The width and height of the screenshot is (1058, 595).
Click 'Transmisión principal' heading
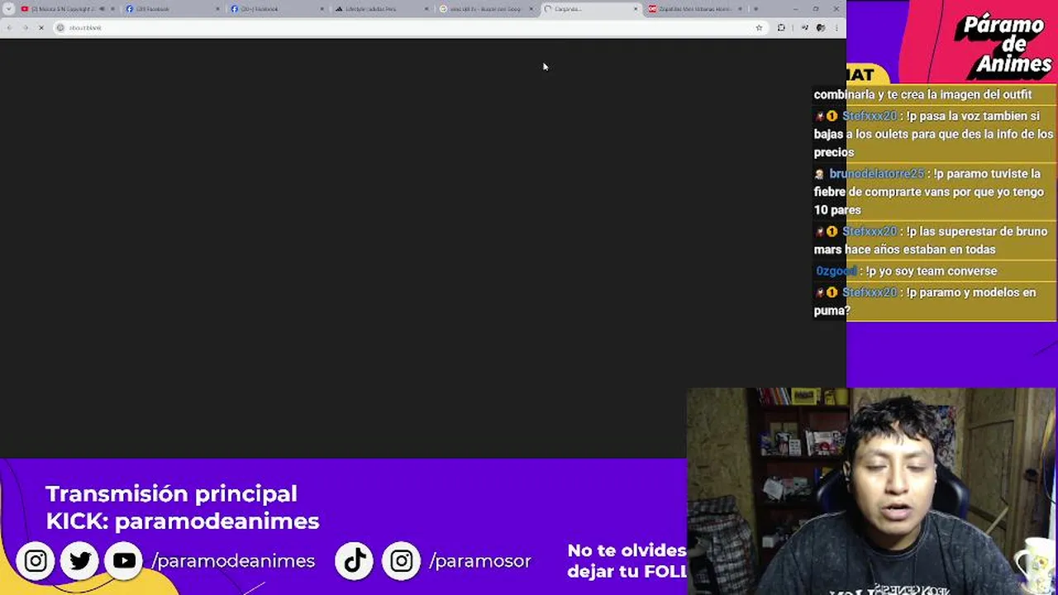click(x=171, y=494)
